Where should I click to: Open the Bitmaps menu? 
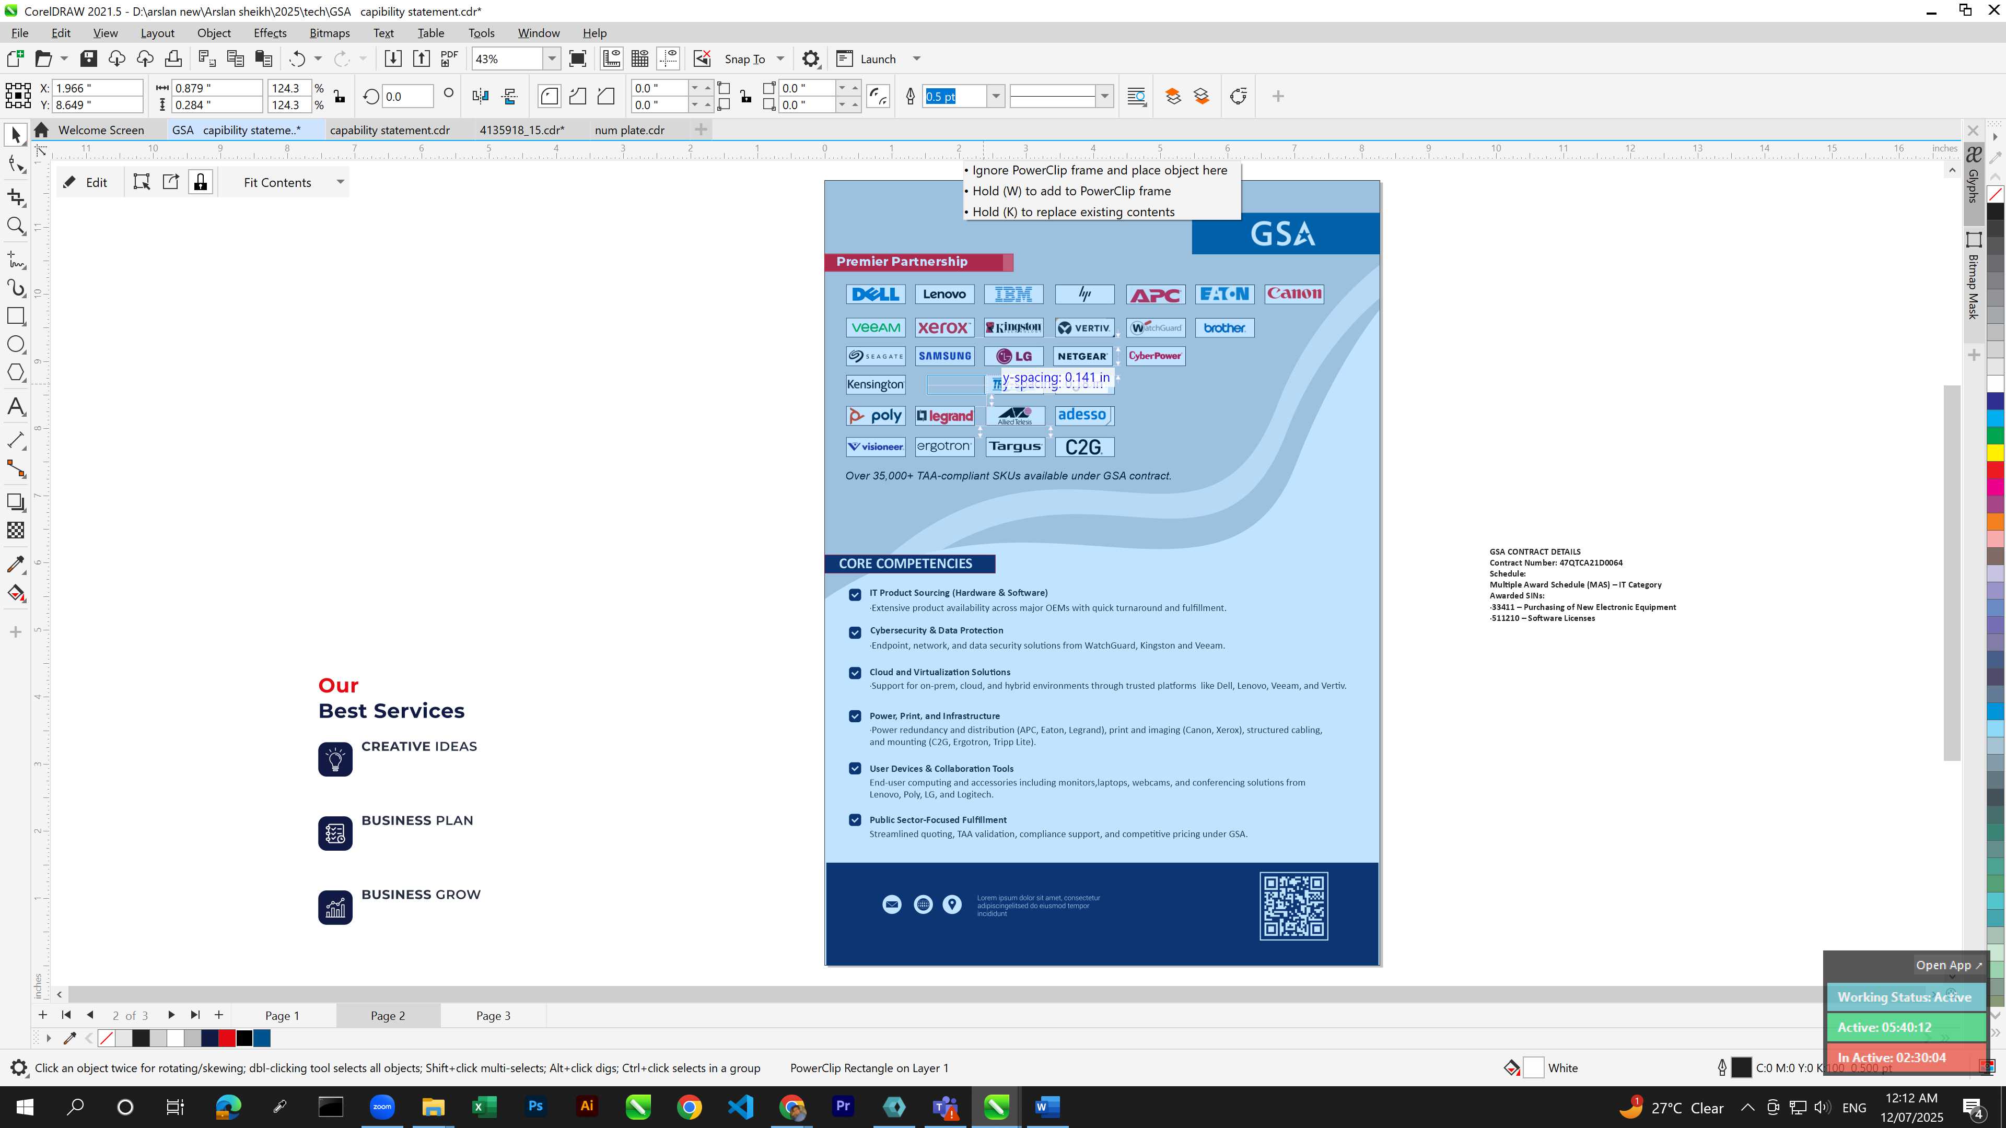pyautogui.click(x=330, y=33)
